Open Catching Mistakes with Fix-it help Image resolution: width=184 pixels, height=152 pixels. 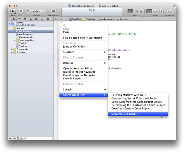click(x=138, y=95)
